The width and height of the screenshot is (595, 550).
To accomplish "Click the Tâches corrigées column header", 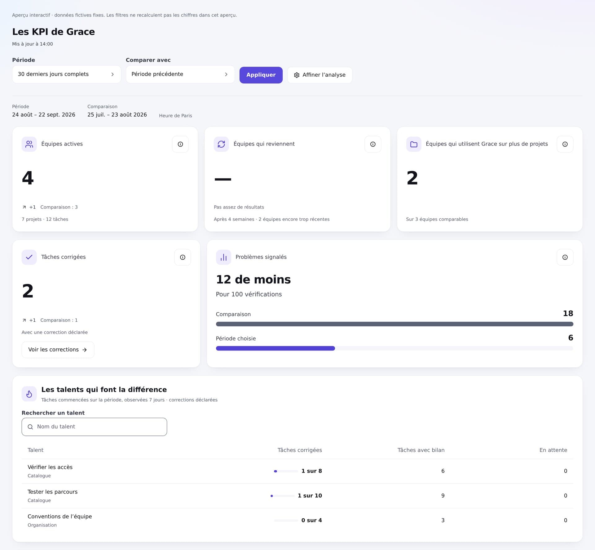I will (x=300, y=450).
